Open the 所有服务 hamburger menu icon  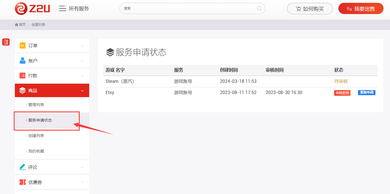point(62,8)
